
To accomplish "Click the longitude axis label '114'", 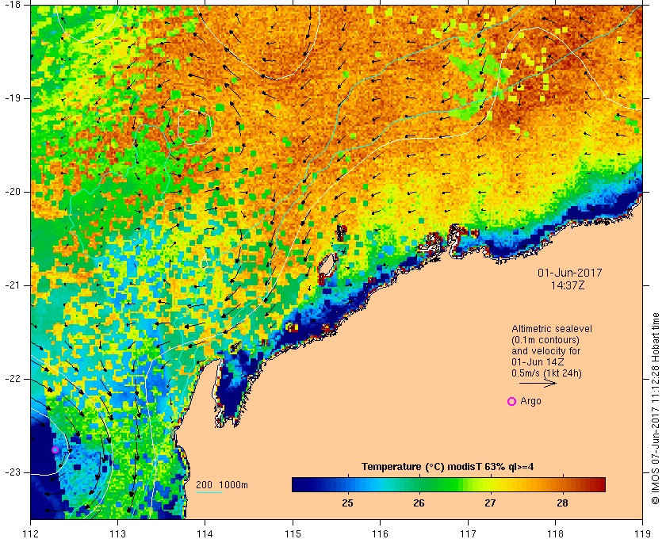I will tap(205, 533).
